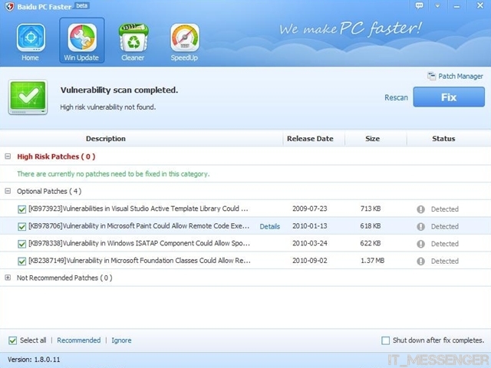491x368 pixels.
Task: Expand the Not Recommended Patches group
Action: tap(8, 278)
